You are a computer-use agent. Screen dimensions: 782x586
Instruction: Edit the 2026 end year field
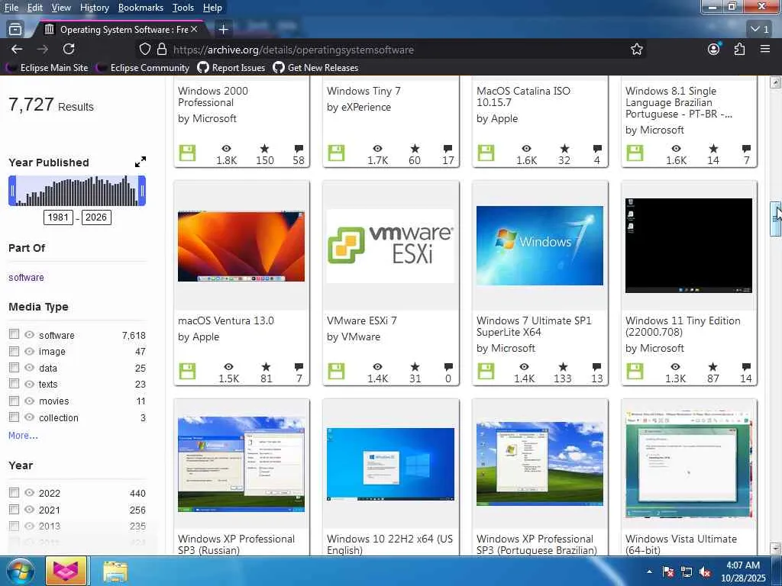click(95, 217)
